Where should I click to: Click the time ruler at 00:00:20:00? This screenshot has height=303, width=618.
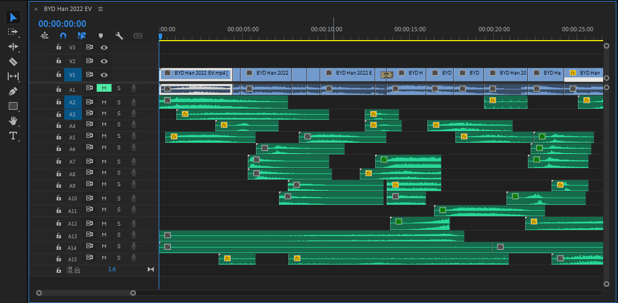(x=494, y=29)
